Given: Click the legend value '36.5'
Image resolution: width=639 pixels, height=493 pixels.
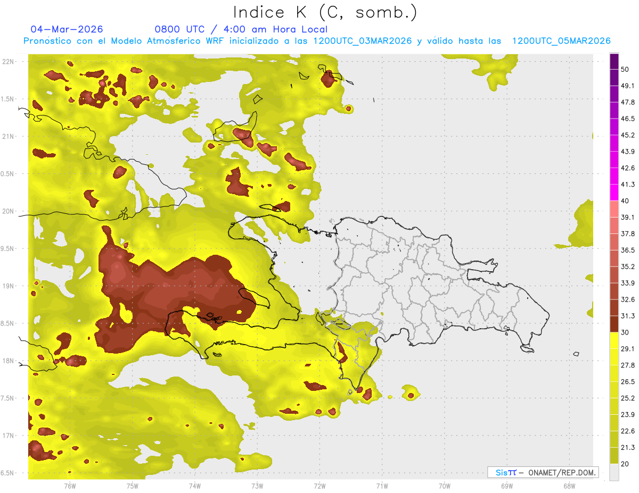Looking at the screenshot, I should [x=628, y=250].
